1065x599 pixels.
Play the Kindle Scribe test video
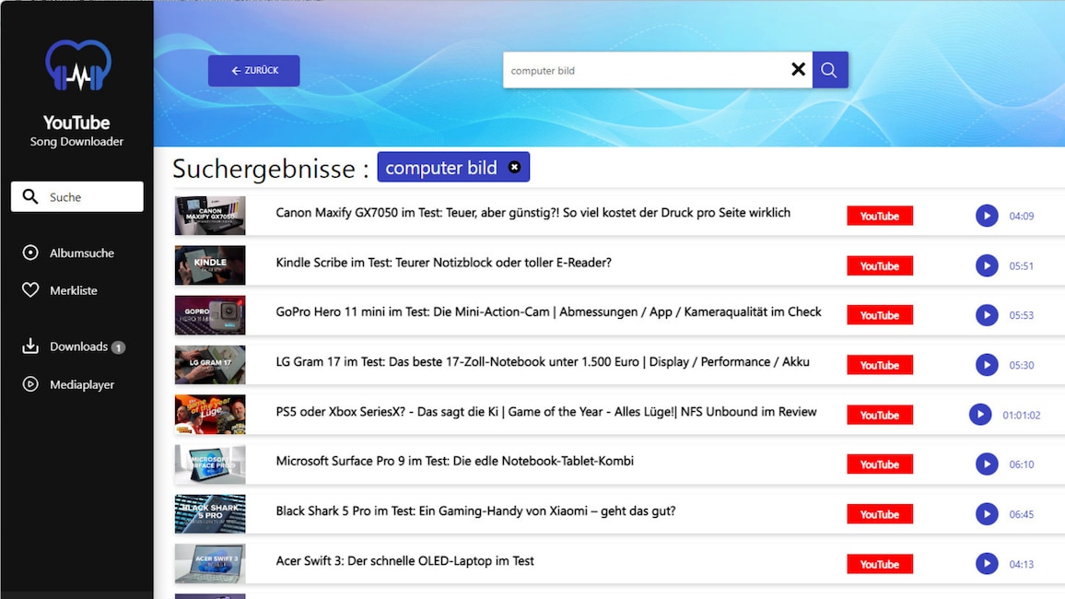[x=987, y=265]
